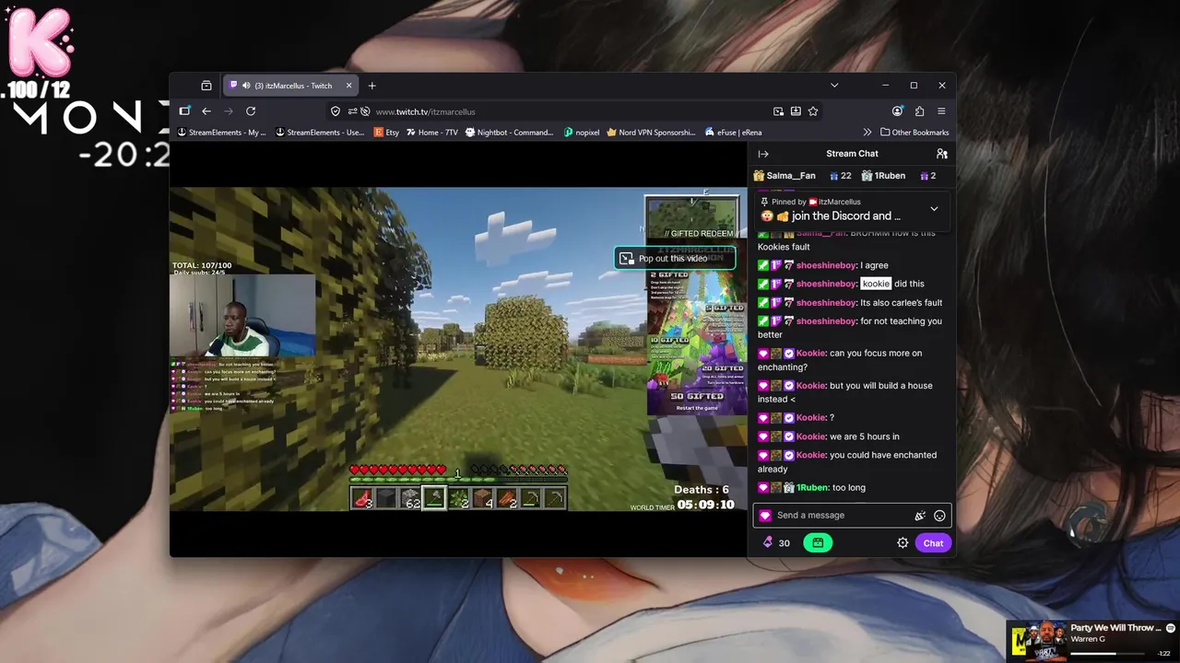Open eFuse | eRena bookmark
The height and width of the screenshot is (663, 1180).
click(733, 133)
